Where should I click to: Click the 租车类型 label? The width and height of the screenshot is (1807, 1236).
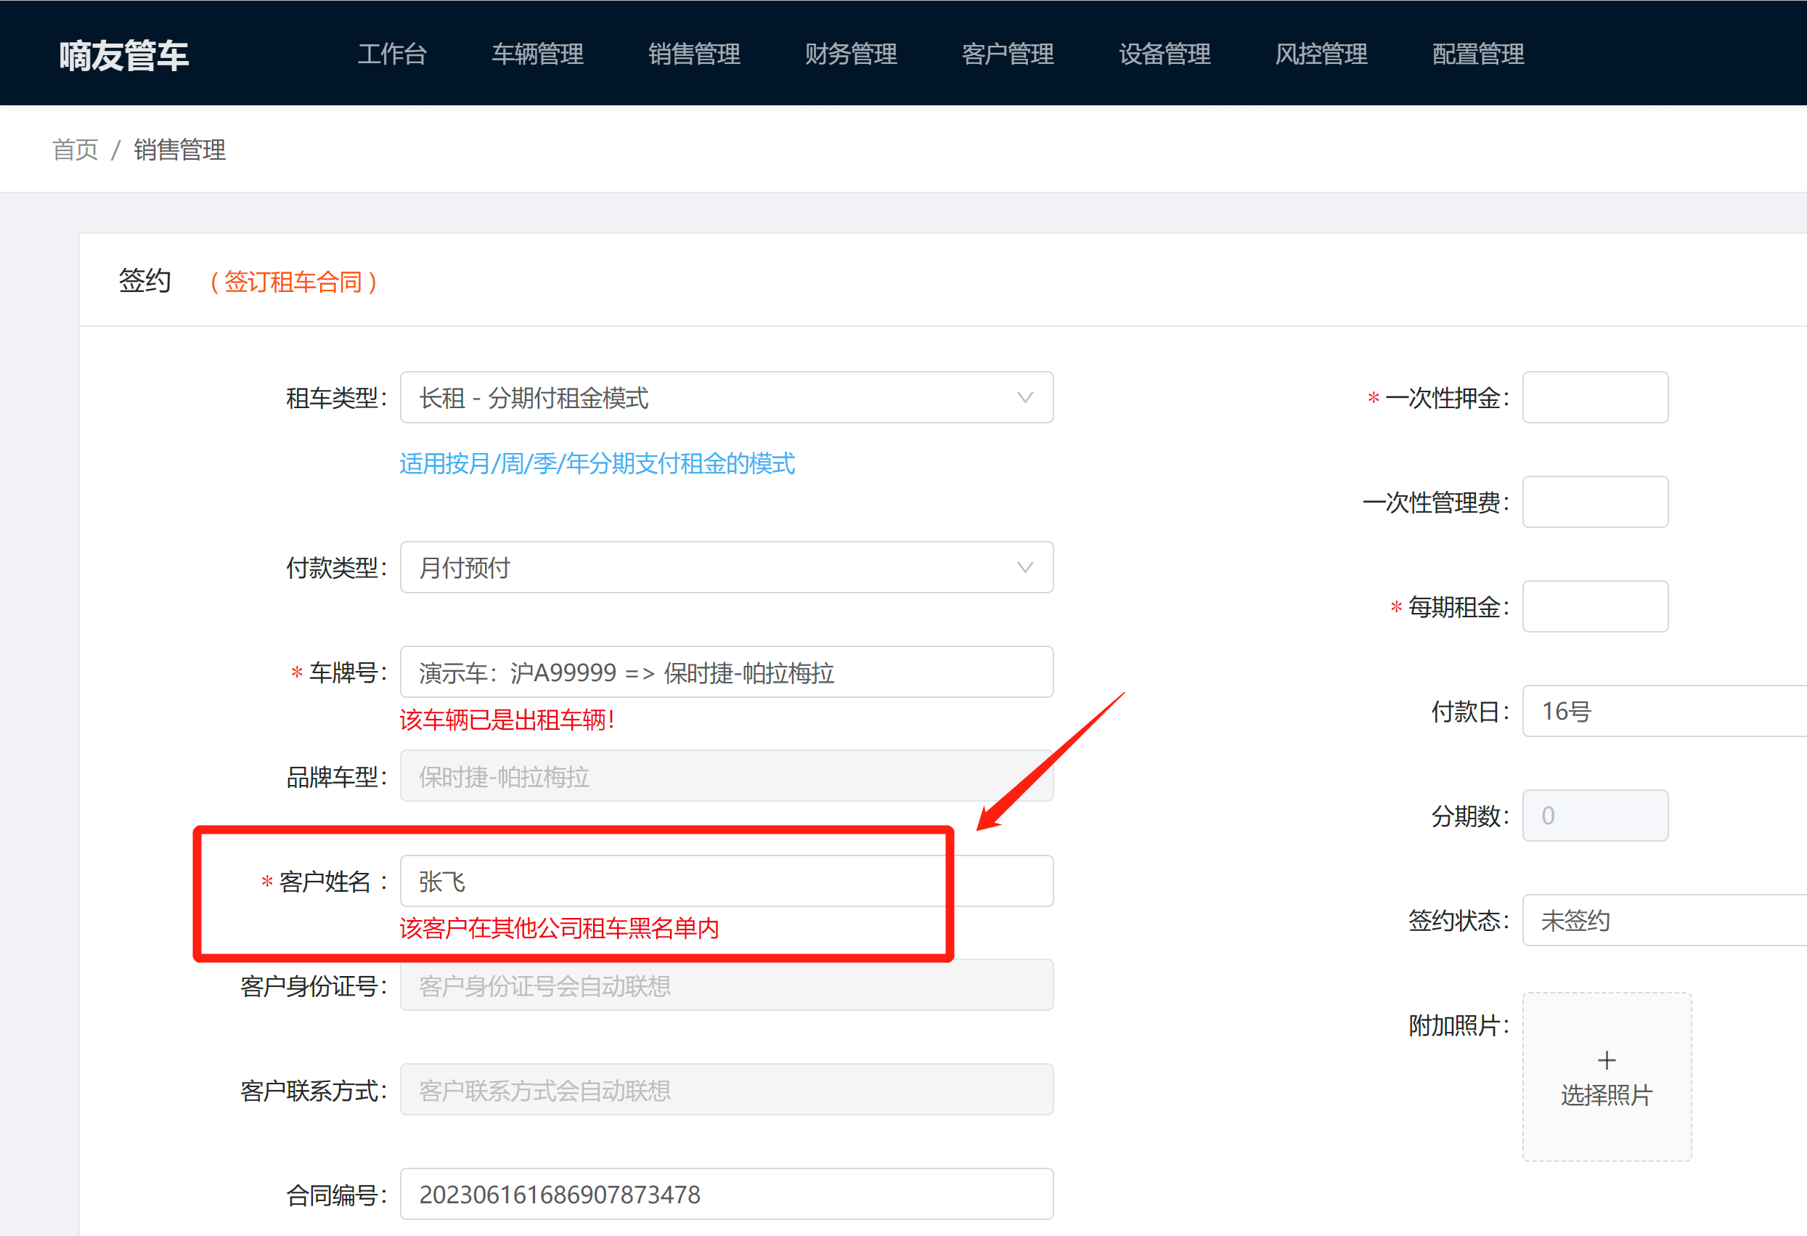tap(336, 398)
